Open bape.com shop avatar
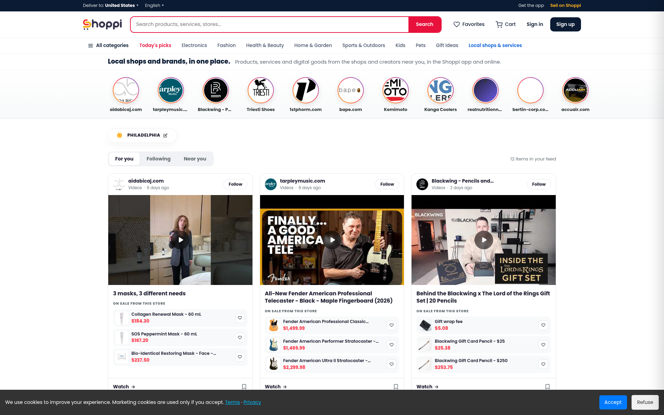The width and height of the screenshot is (664, 415). (x=351, y=90)
